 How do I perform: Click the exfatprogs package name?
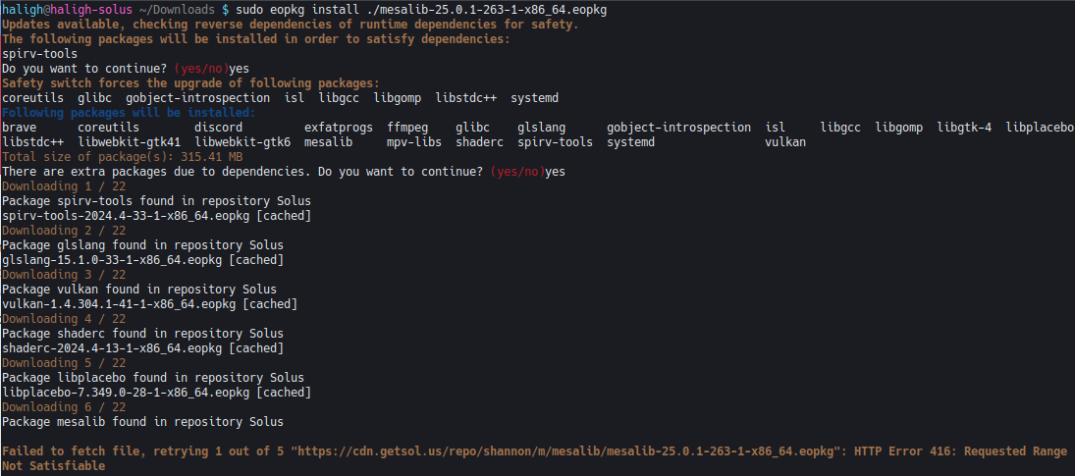pos(338,128)
